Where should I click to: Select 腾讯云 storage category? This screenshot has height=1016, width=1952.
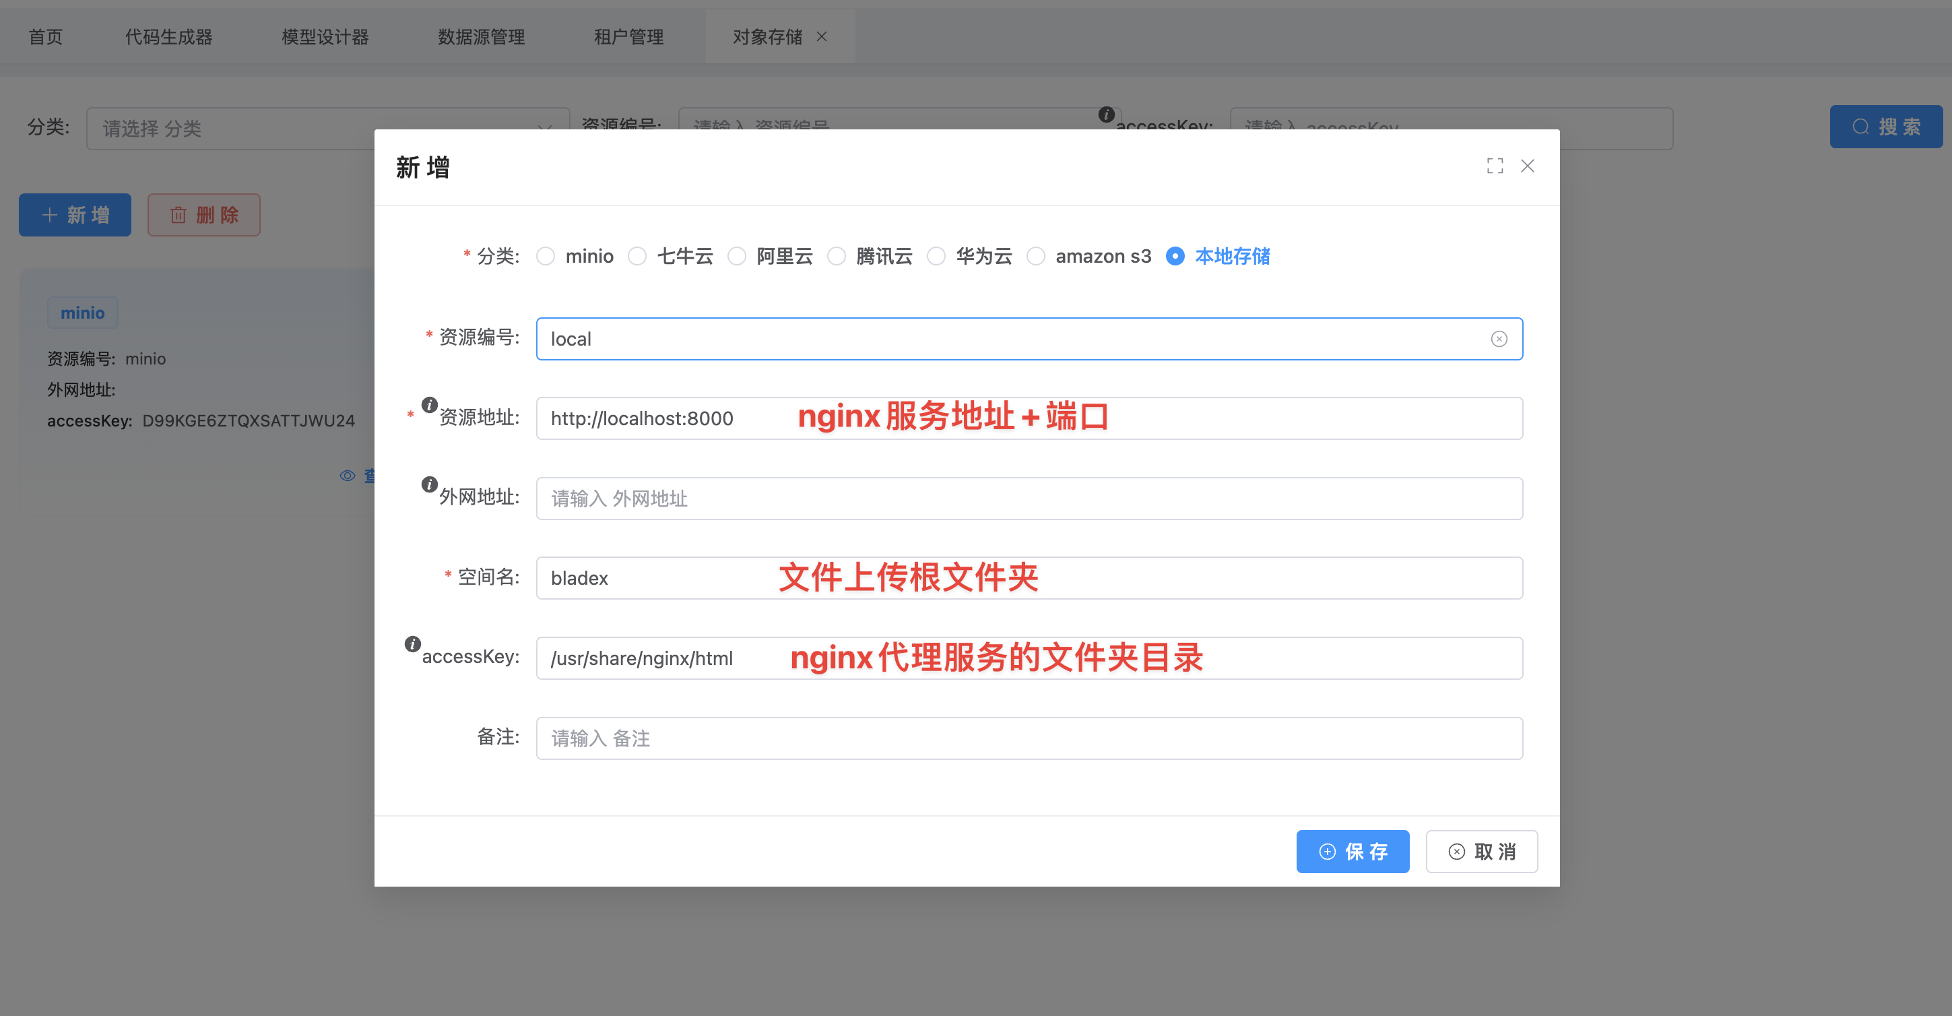point(837,256)
